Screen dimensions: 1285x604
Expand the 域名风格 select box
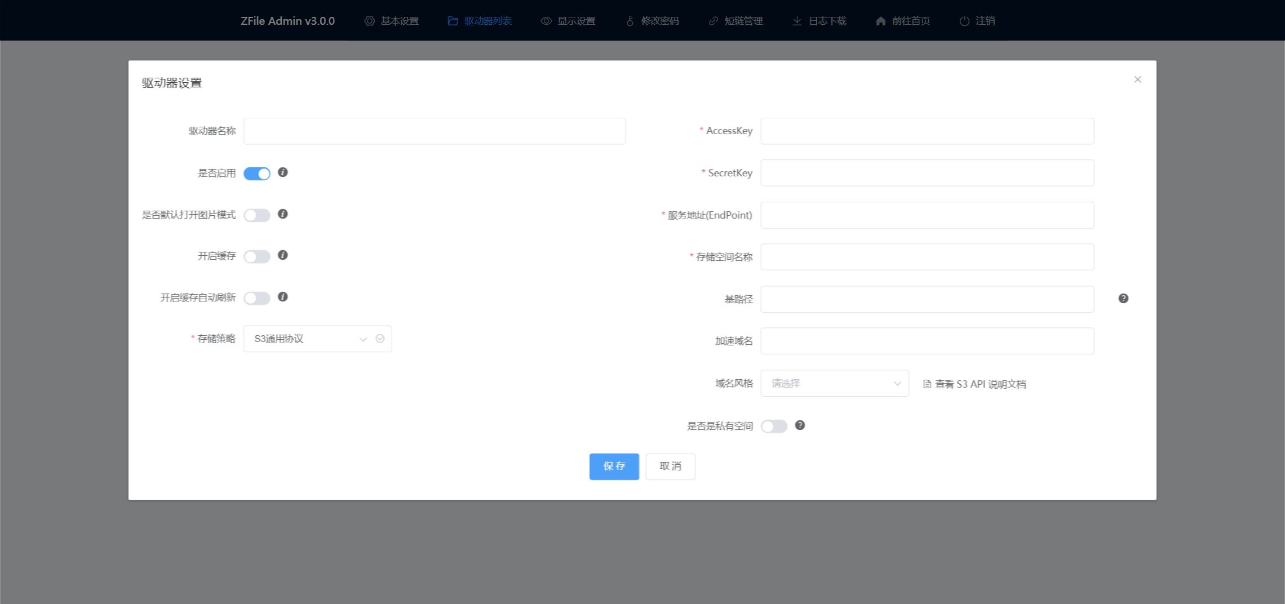pos(834,384)
